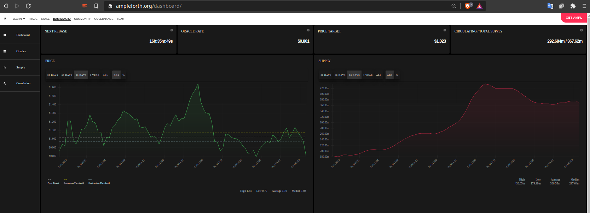590x213 pixels.
Task: Reload the page with the refresh icon
Action: pos(28,6)
